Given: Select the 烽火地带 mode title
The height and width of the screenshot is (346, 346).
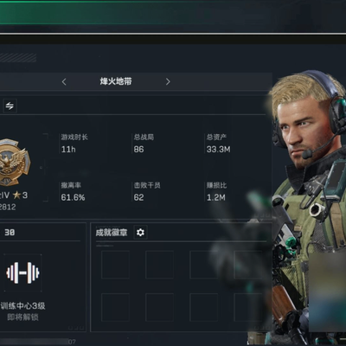Looking at the screenshot, I should 116,81.
